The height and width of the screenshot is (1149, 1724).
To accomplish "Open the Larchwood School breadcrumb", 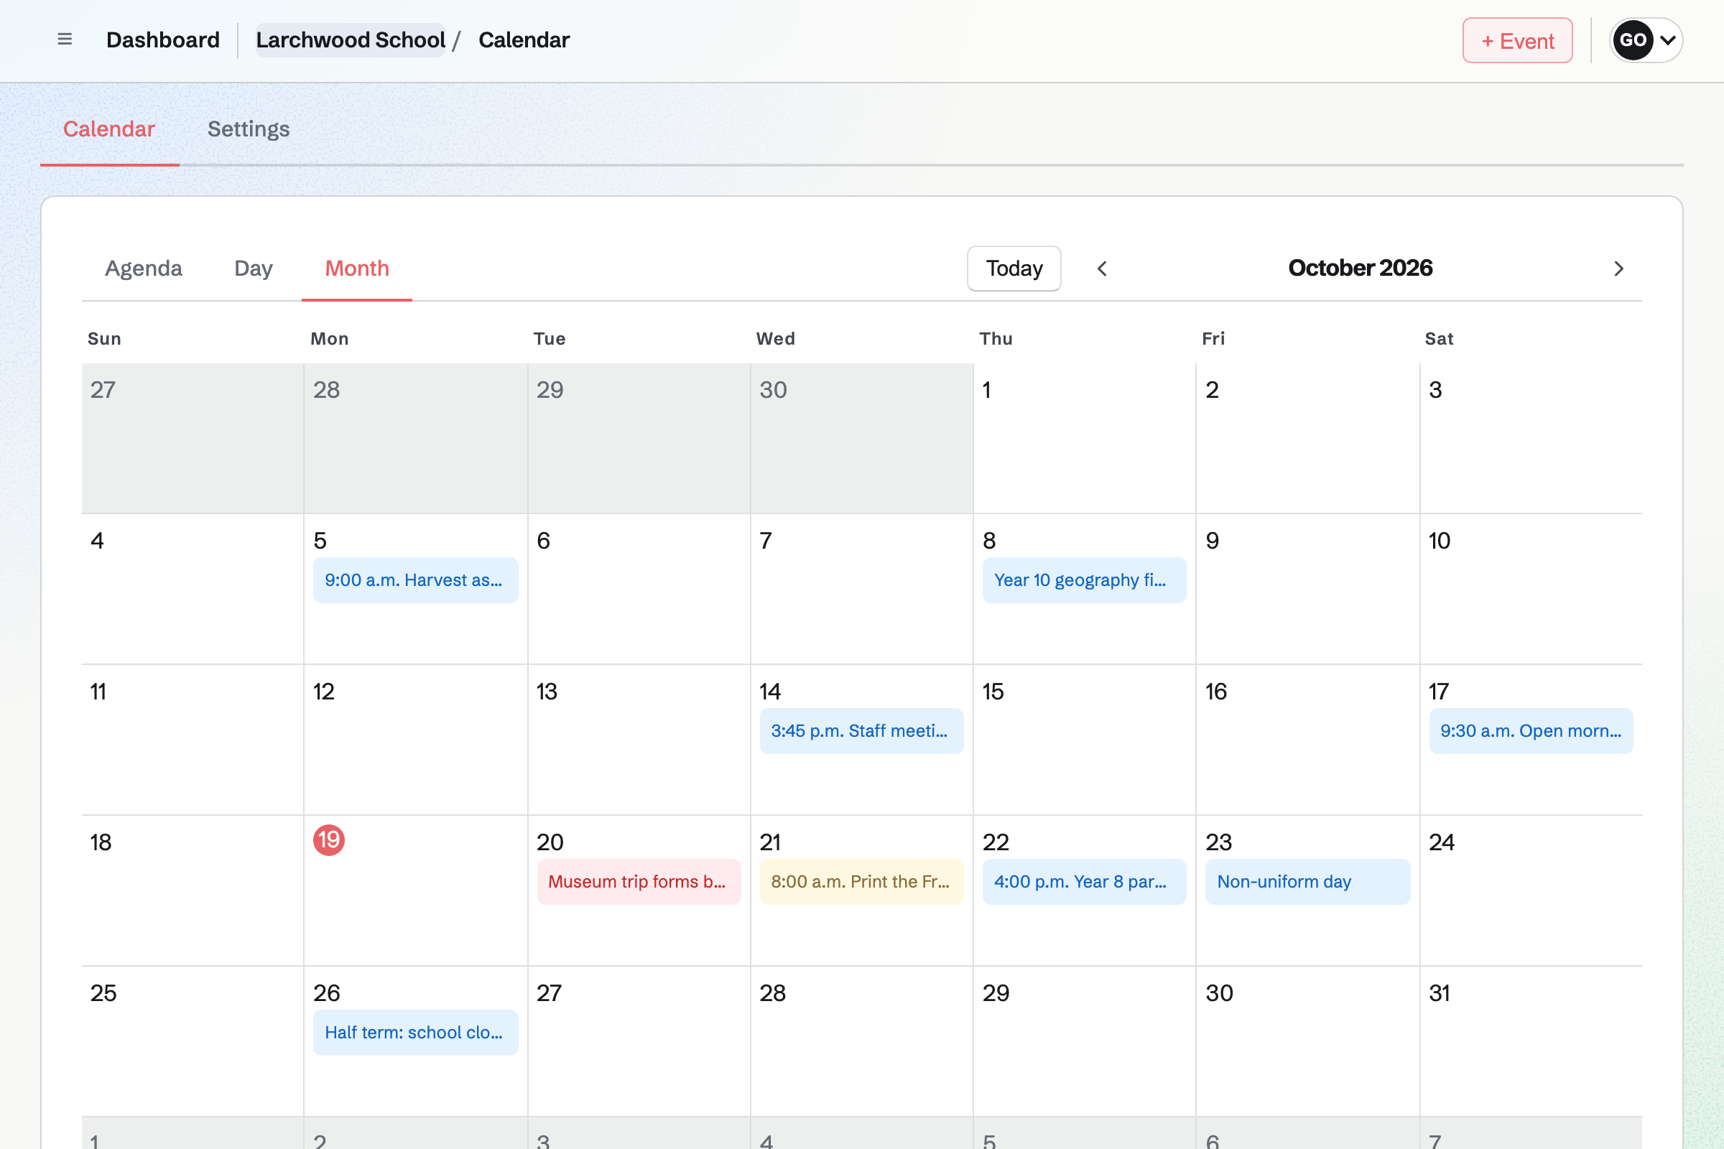I will (351, 40).
